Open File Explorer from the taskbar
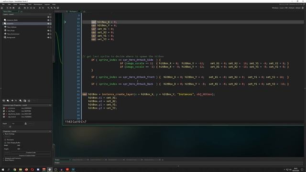The width and height of the screenshot is (306, 172). [x=21, y=170]
